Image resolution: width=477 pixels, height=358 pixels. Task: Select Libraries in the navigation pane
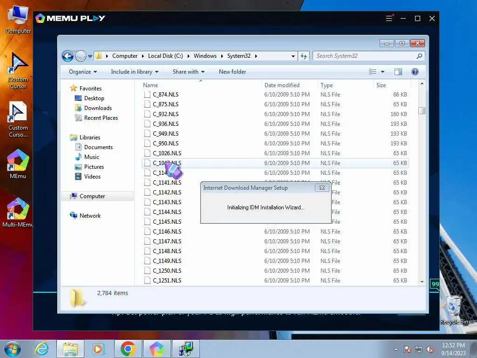coord(90,138)
